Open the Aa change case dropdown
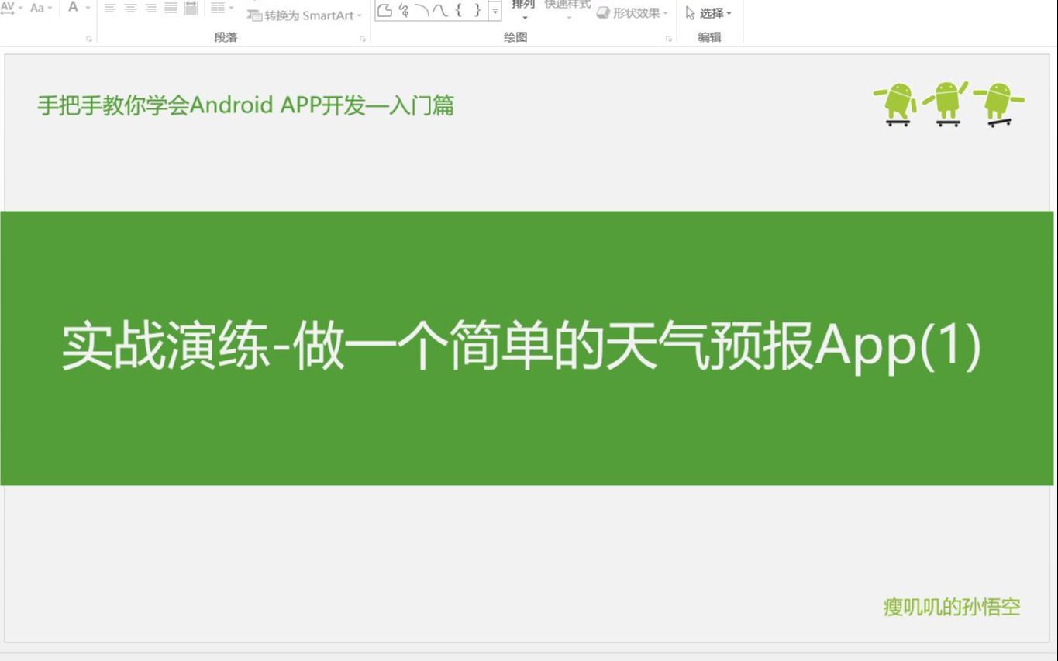This screenshot has width=1058, height=661. point(40,8)
